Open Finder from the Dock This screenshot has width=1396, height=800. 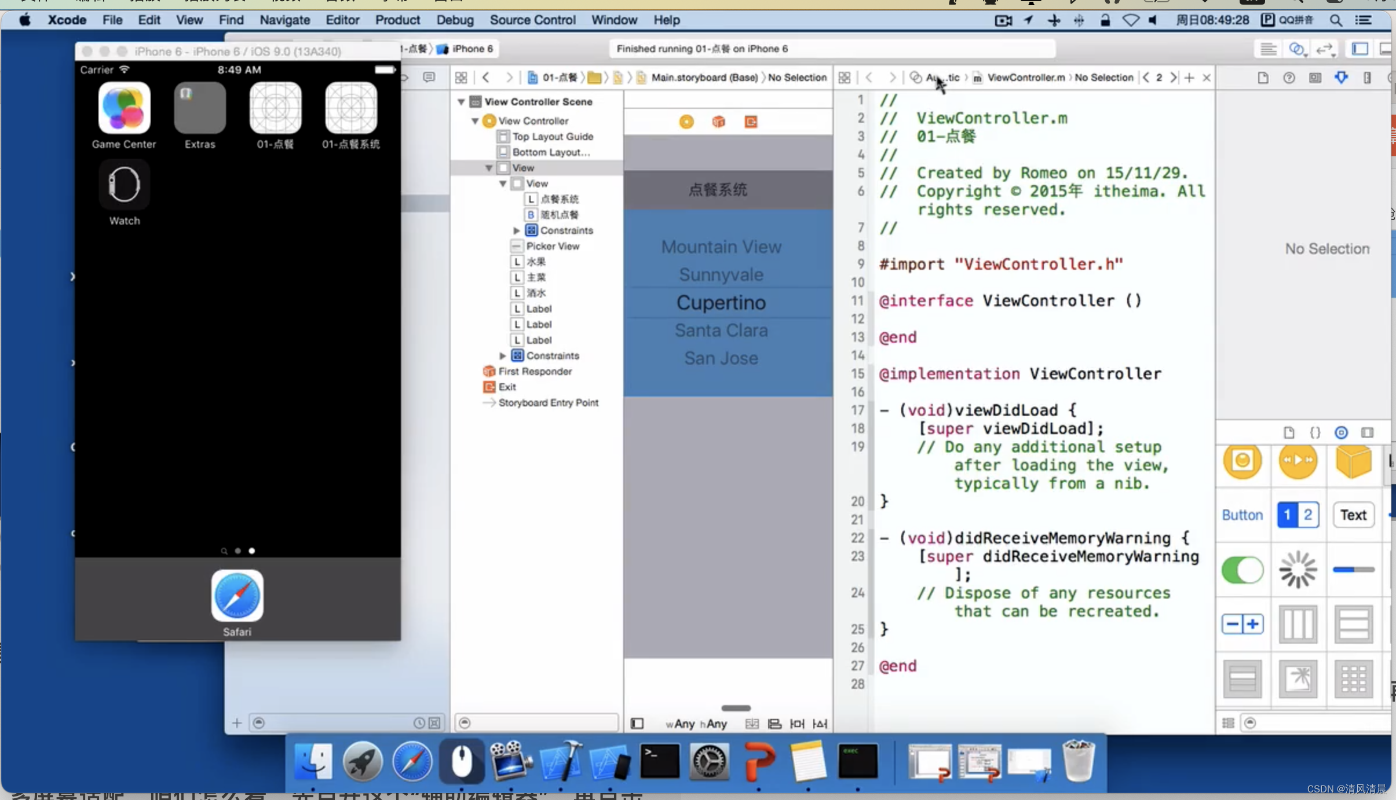(313, 761)
